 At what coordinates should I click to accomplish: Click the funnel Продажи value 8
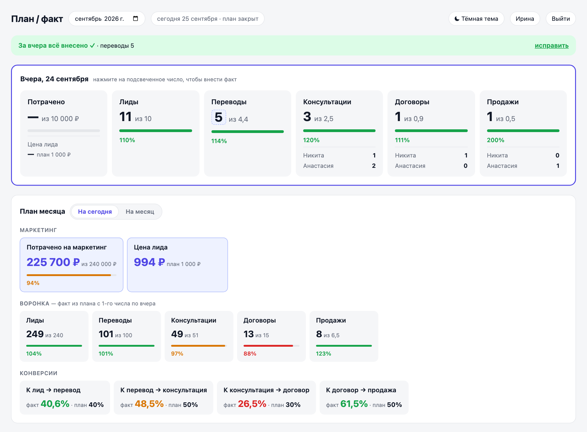coord(319,334)
